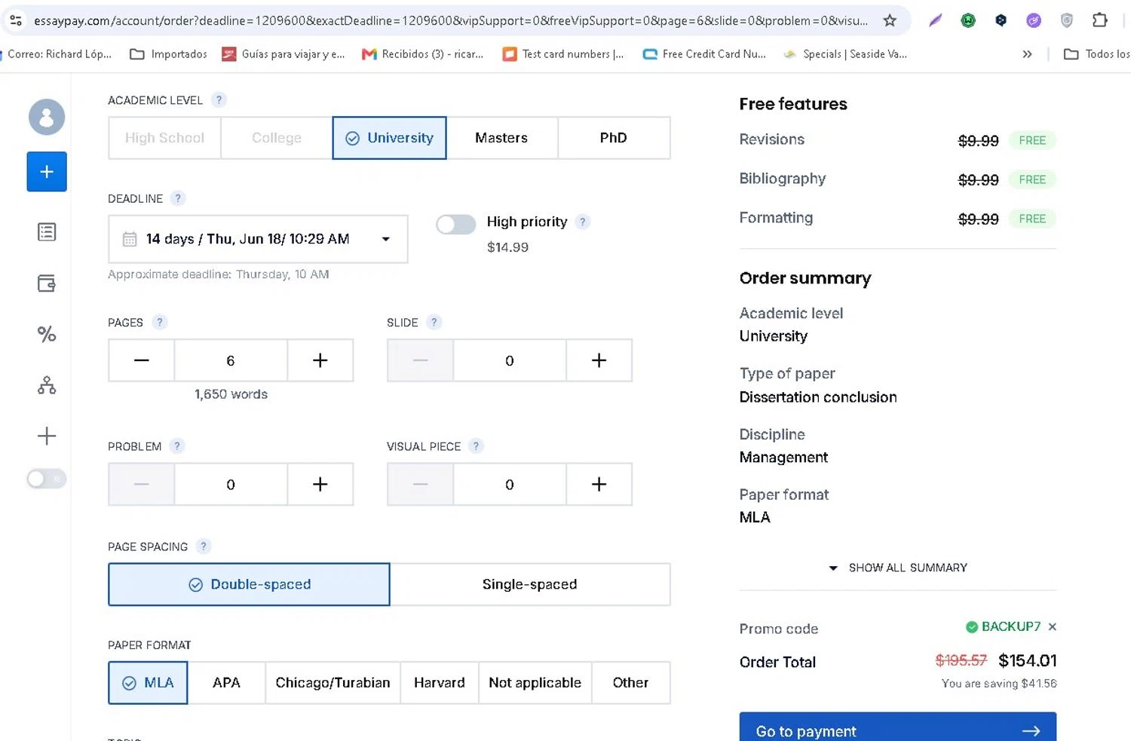
Task: Open Free Credit Card Numbers bookmark
Action: pos(704,54)
